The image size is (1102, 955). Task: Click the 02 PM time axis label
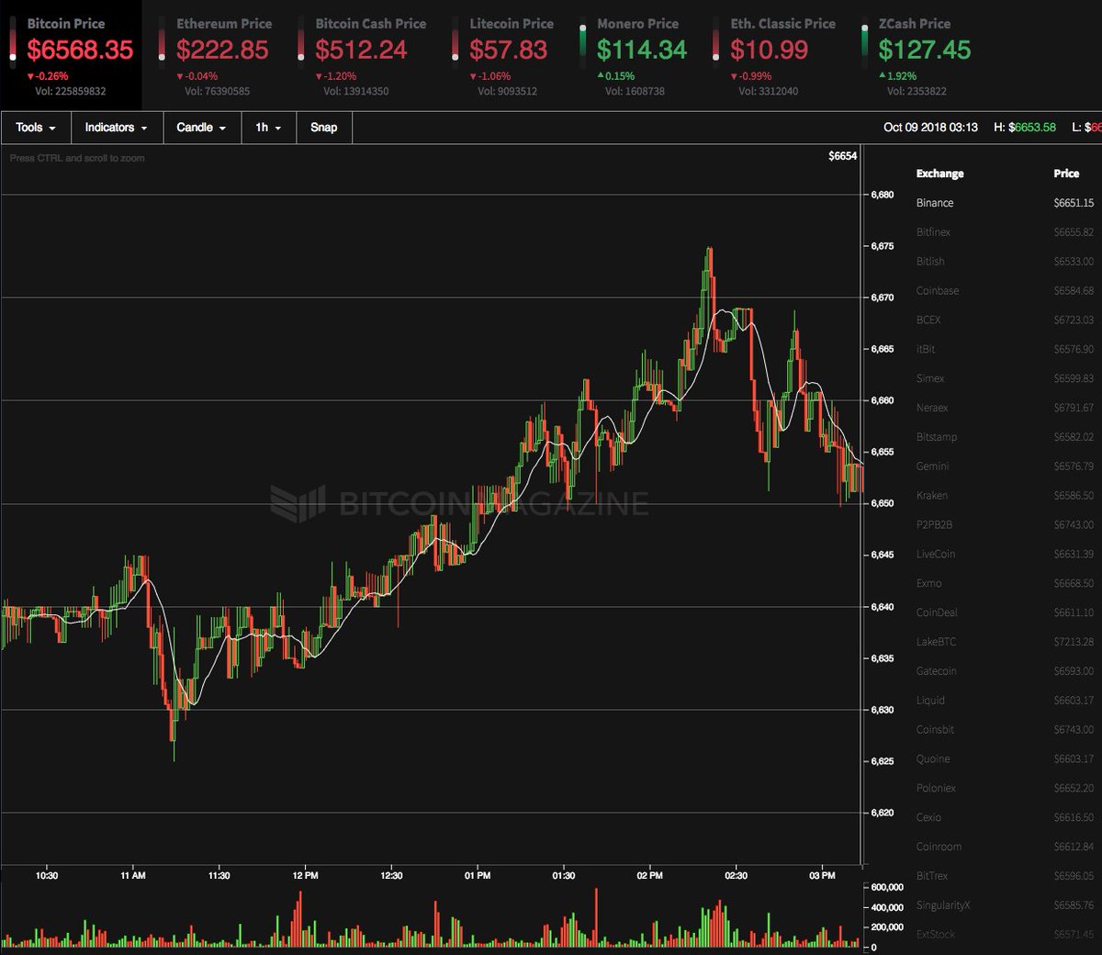(649, 876)
